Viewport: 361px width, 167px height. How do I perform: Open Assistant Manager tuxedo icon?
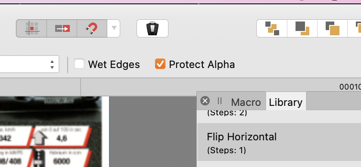[152, 28]
